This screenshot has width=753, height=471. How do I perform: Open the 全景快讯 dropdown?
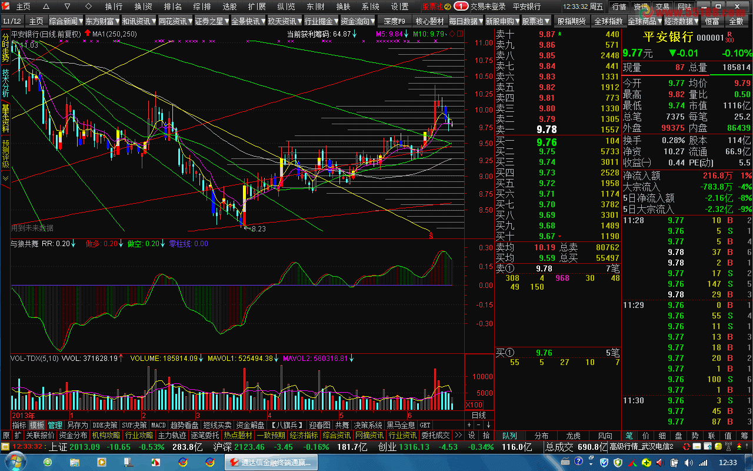[x=248, y=21]
